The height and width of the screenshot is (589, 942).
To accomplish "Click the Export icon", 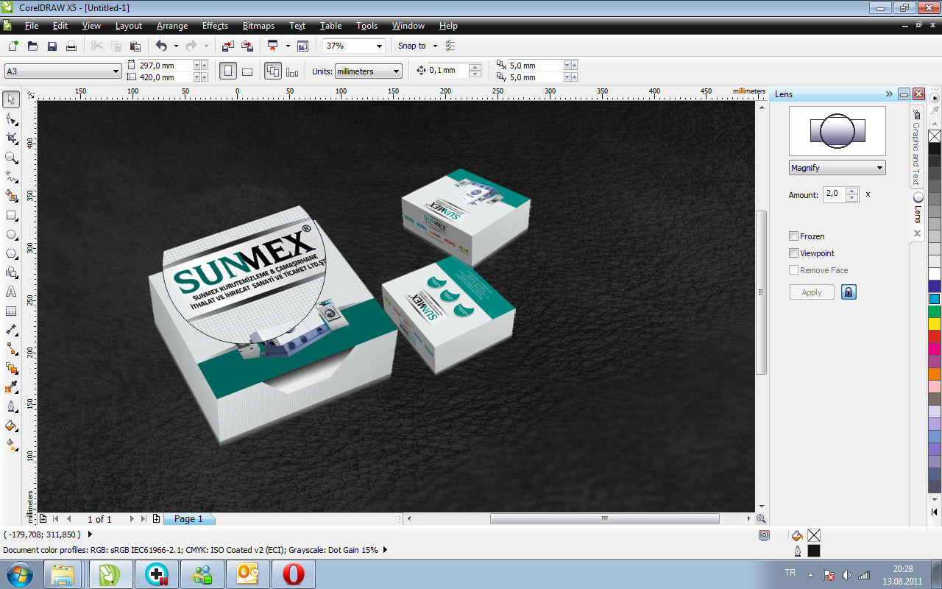I will (x=247, y=46).
